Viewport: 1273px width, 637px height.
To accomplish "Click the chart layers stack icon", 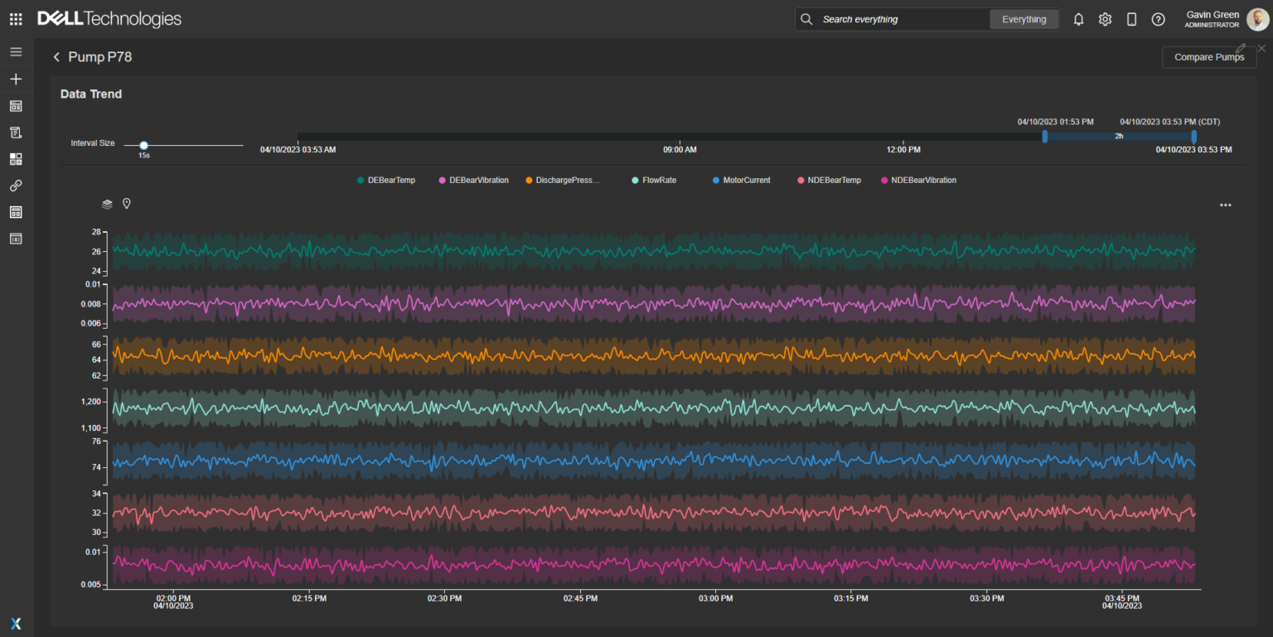I will tap(107, 204).
